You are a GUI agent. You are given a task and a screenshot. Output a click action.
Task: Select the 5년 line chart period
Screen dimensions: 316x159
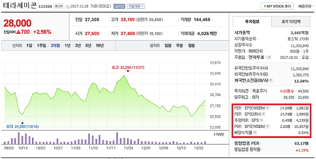pyautogui.click(x=88, y=46)
